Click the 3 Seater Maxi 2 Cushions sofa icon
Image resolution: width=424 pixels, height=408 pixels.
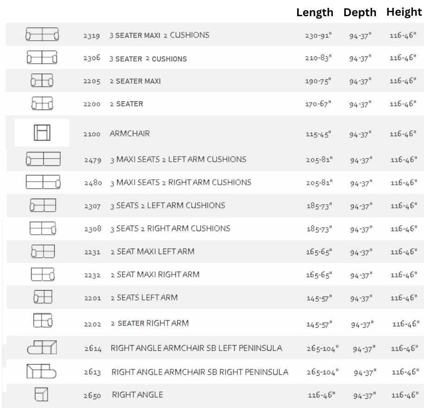[x=42, y=35]
